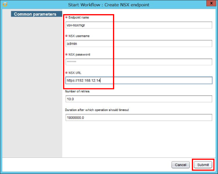Click the 'Endpoint name' label

78,17
